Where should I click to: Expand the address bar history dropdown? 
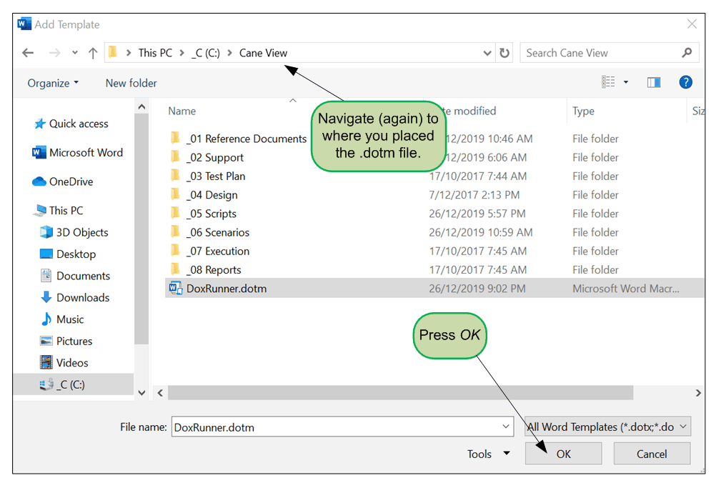[487, 53]
